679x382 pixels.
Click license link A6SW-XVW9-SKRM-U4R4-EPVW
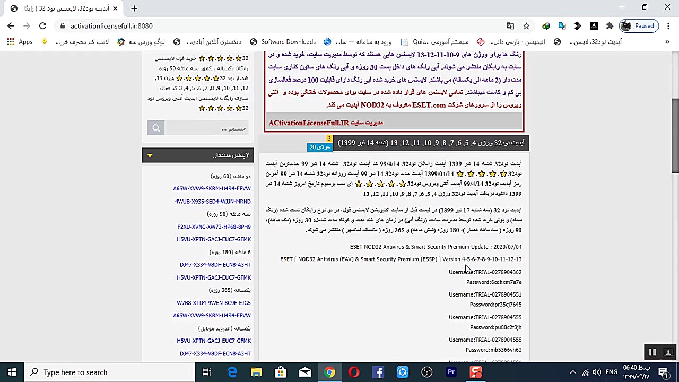point(212,188)
